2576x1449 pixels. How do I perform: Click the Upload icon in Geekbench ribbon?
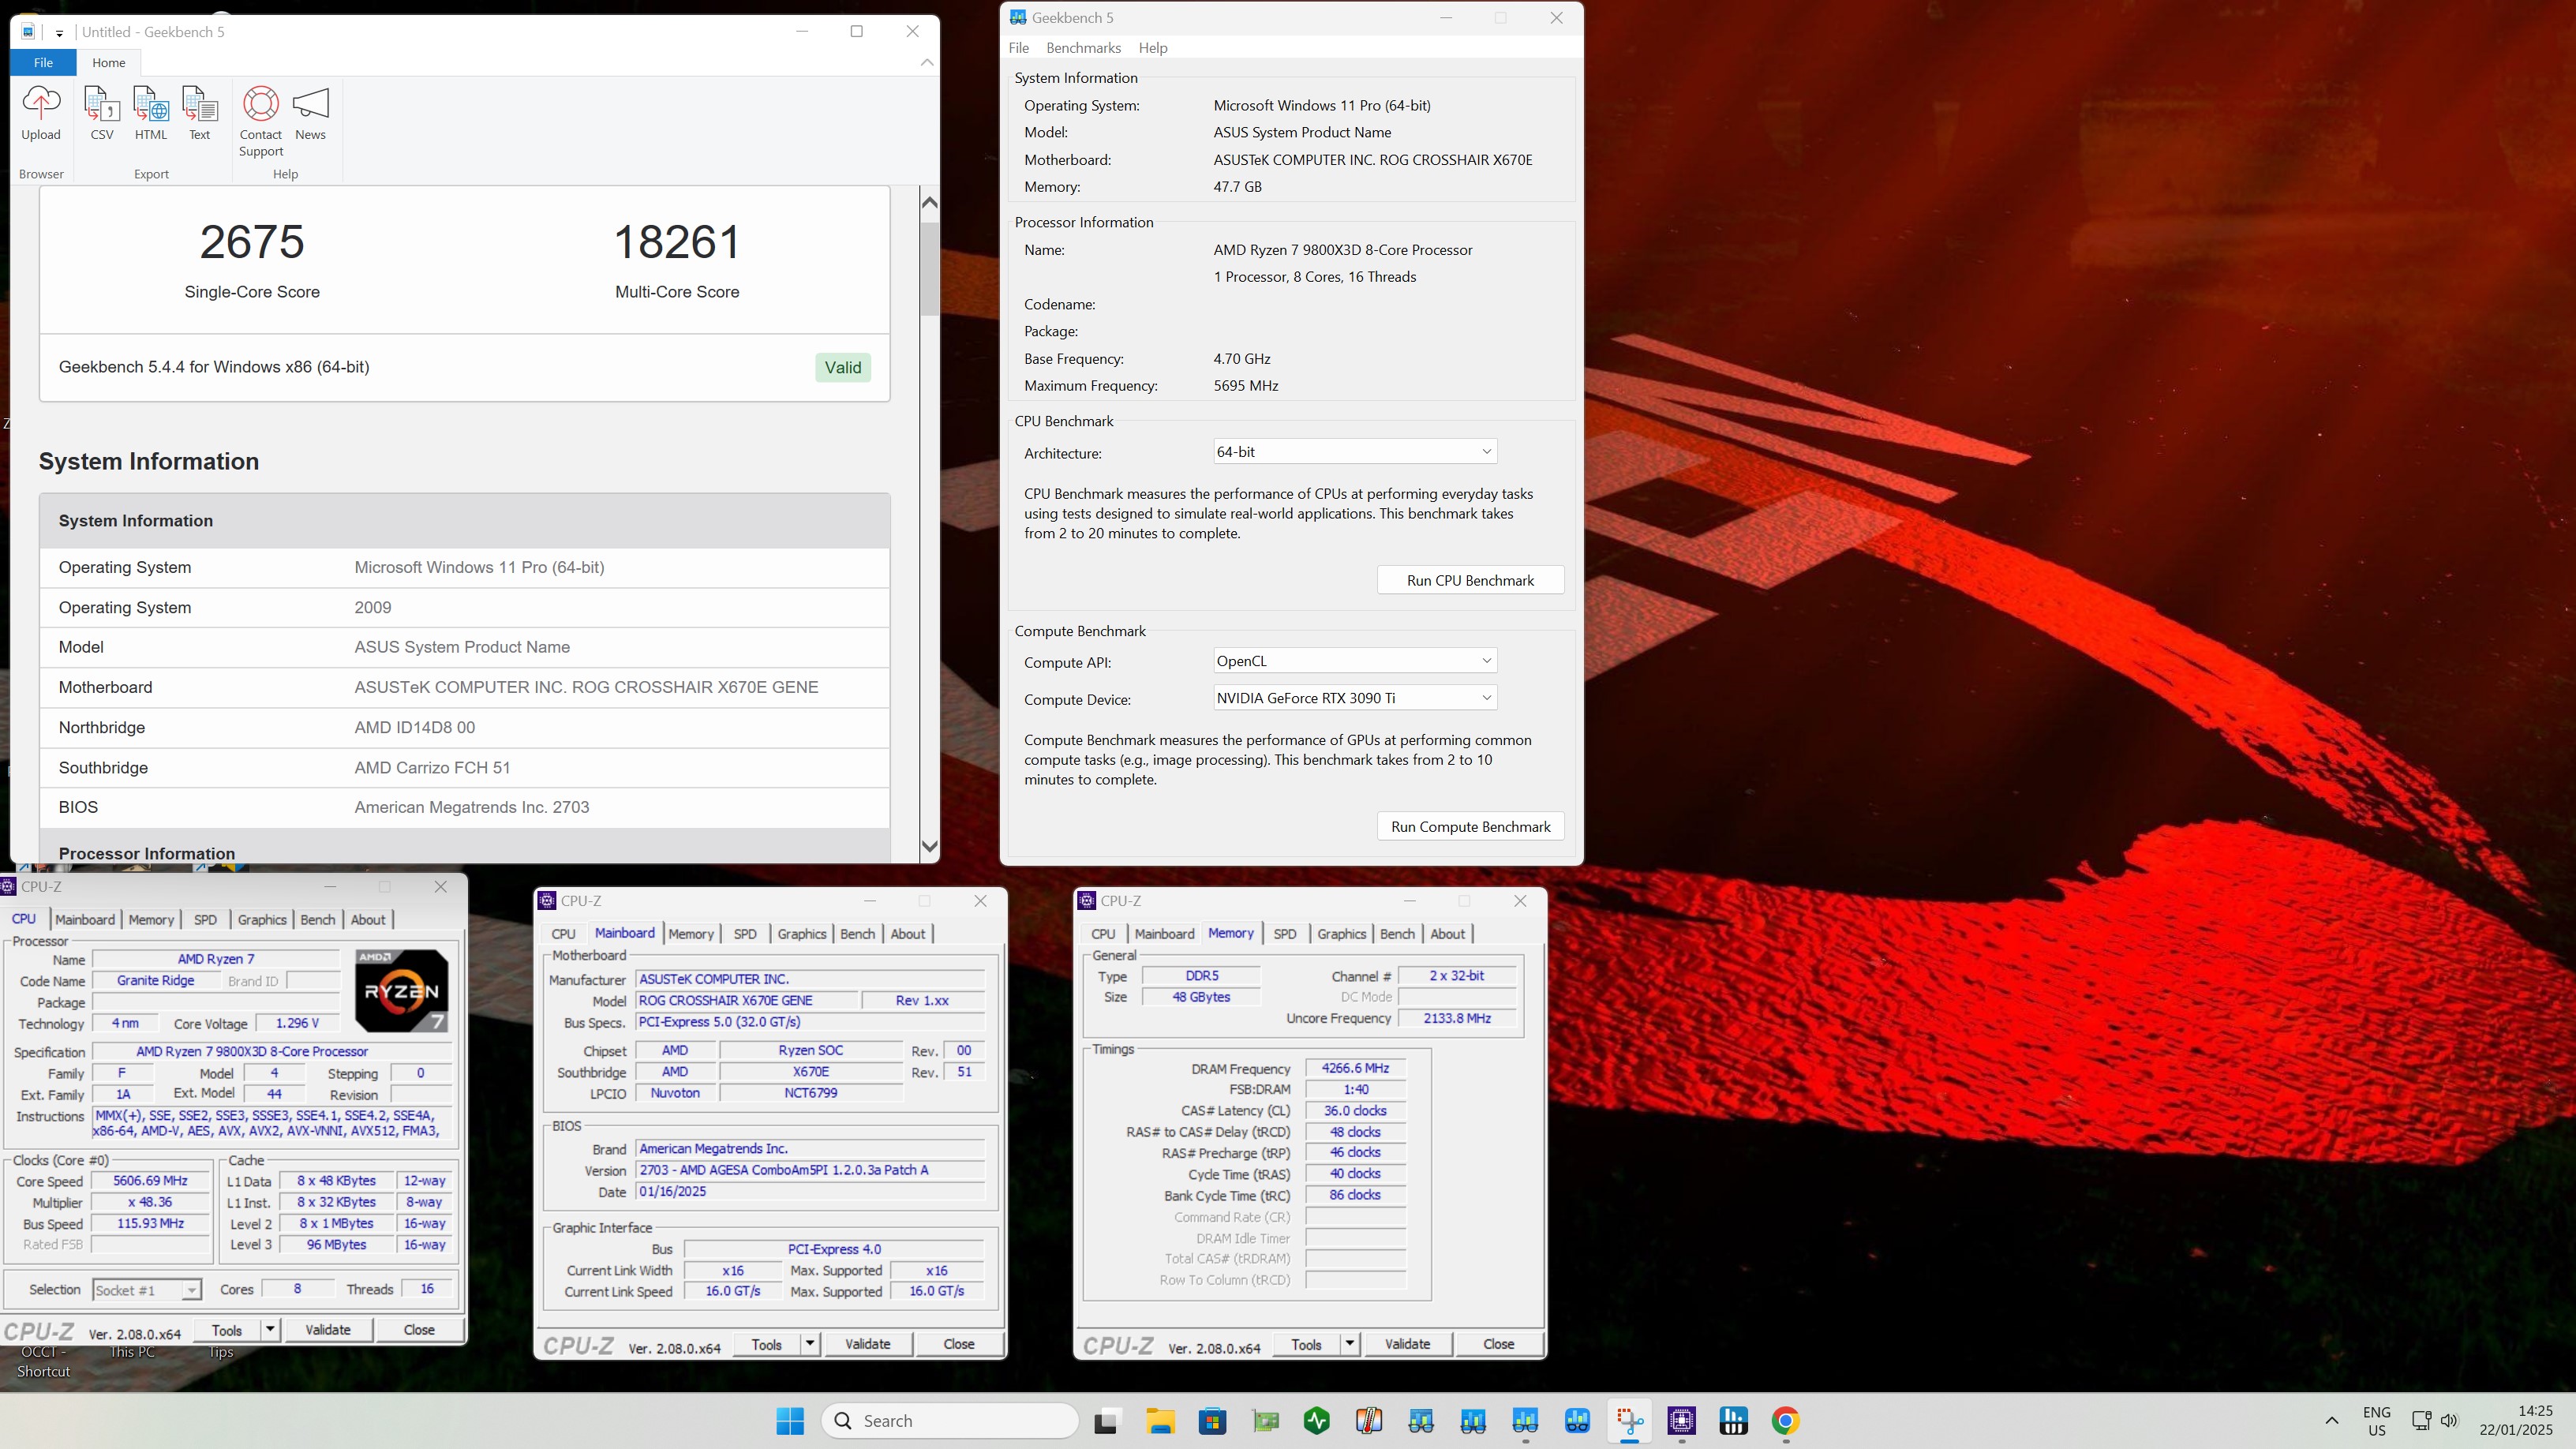[x=41, y=103]
